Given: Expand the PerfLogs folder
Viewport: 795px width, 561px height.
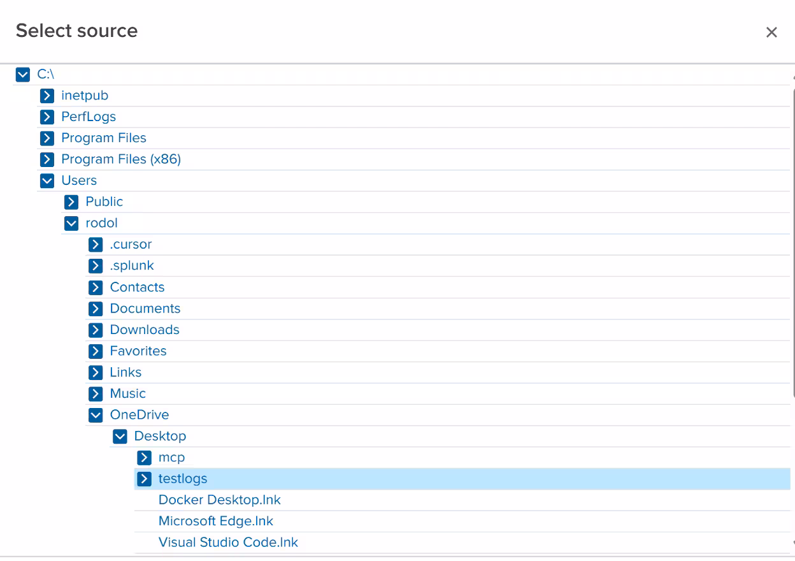Looking at the screenshot, I should pyautogui.click(x=47, y=116).
